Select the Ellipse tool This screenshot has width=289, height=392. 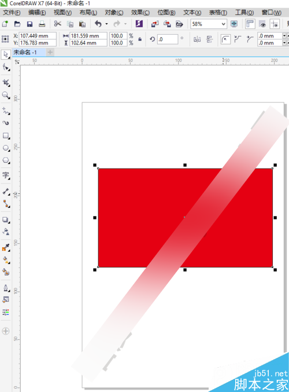[6, 148]
